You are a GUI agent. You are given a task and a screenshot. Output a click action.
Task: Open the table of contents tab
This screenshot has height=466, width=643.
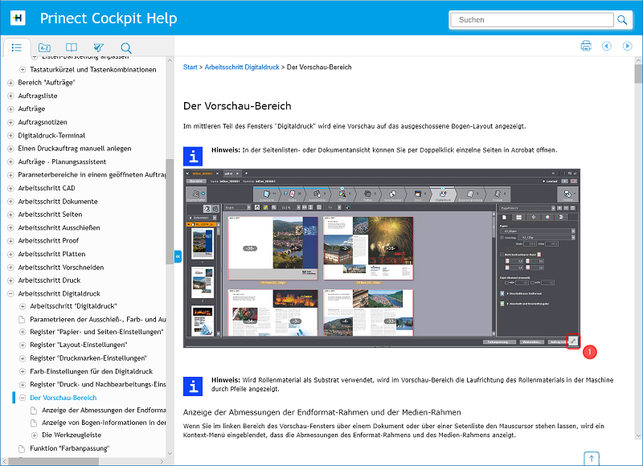17,47
